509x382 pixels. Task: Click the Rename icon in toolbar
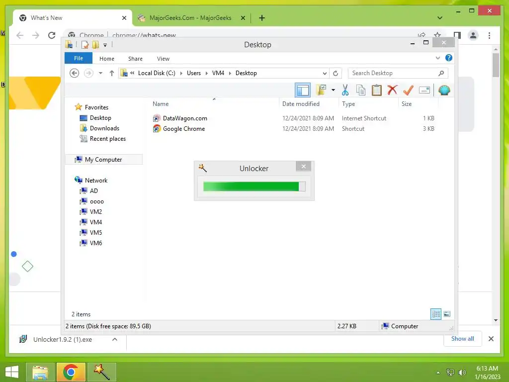424,90
